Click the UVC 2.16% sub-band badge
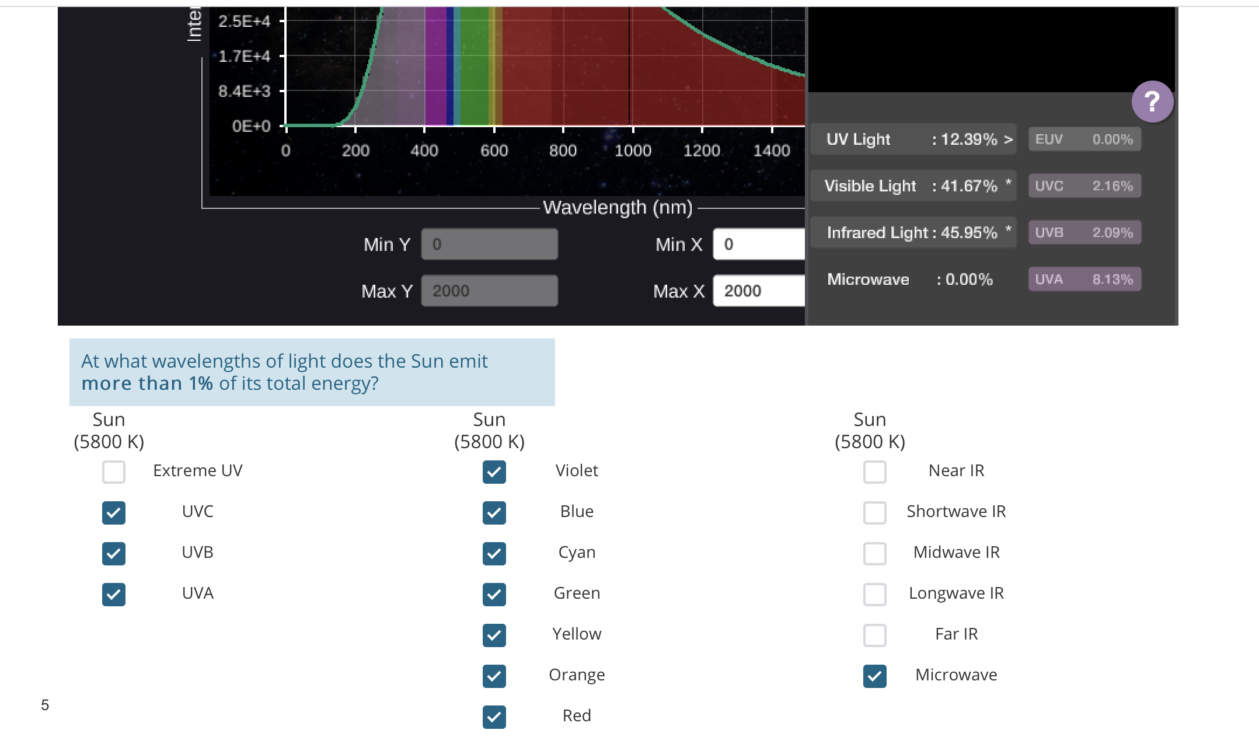Screen dimensions: 1259x744 1084,186
